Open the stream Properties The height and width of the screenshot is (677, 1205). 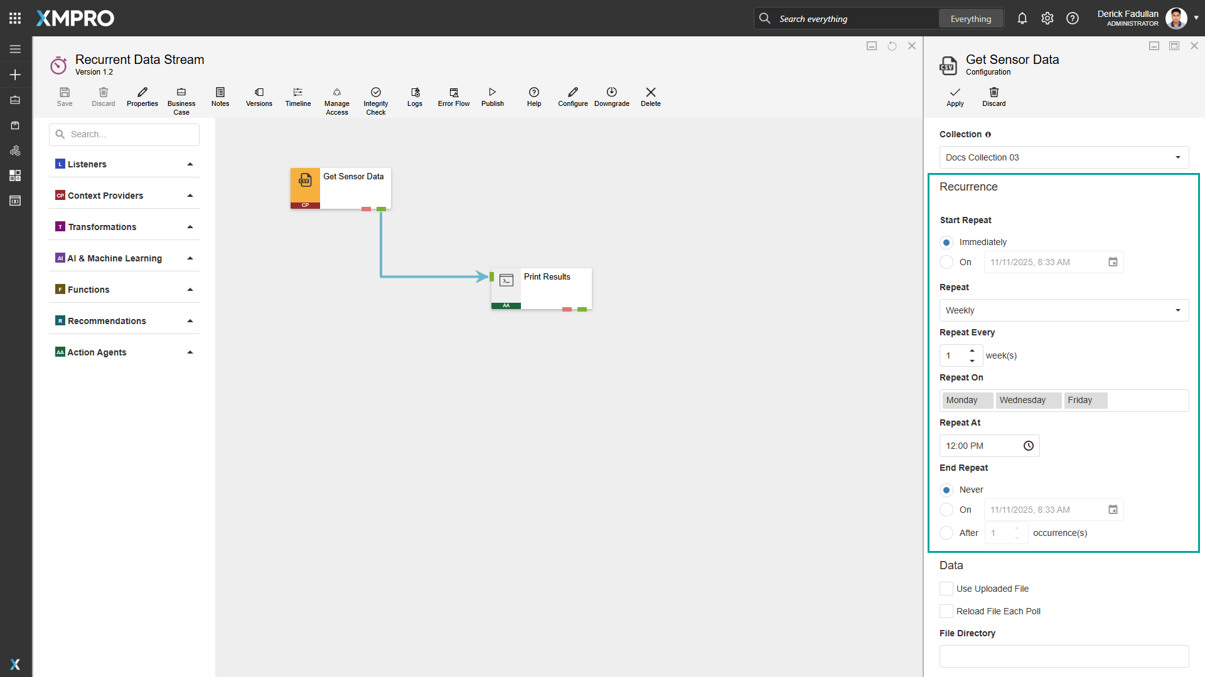click(x=142, y=97)
